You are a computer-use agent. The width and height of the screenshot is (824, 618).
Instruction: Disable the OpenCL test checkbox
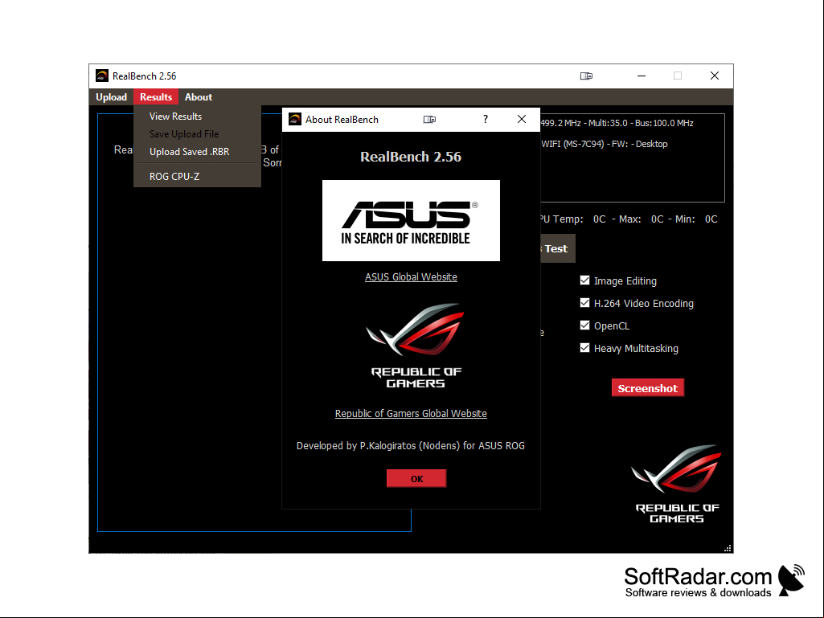click(584, 325)
